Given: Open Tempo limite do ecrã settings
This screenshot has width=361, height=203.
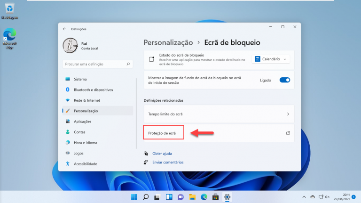Looking at the screenshot, I should (219, 114).
